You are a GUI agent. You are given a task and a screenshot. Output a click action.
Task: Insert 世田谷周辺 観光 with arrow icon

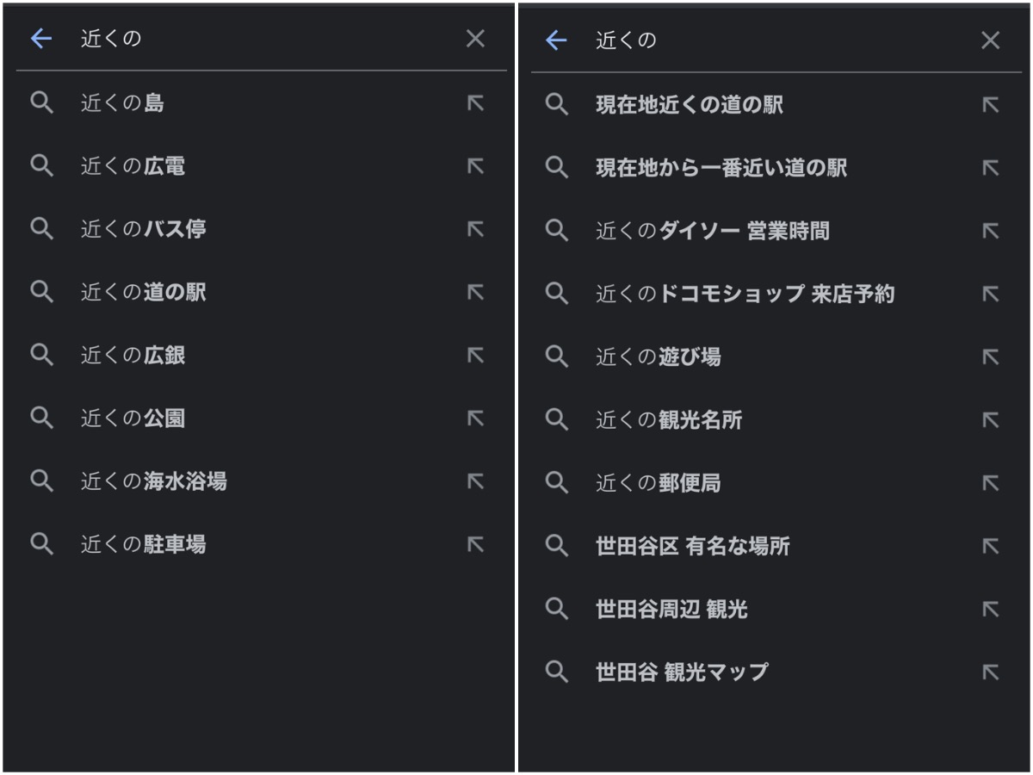[x=991, y=610]
